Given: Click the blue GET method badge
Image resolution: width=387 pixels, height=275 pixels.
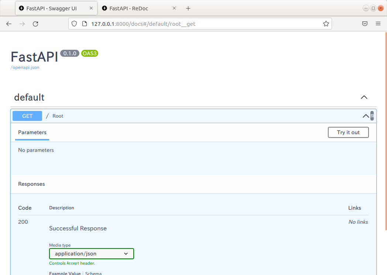Looking at the screenshot, I should pos(27,116).
